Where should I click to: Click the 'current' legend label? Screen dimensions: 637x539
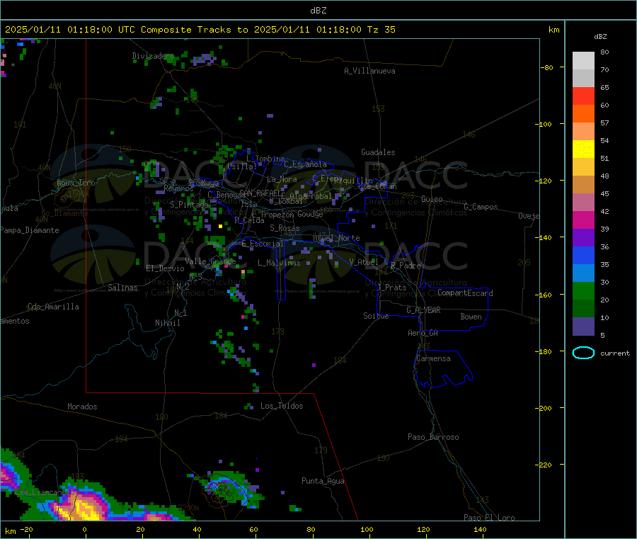click(x=615, y=353)
